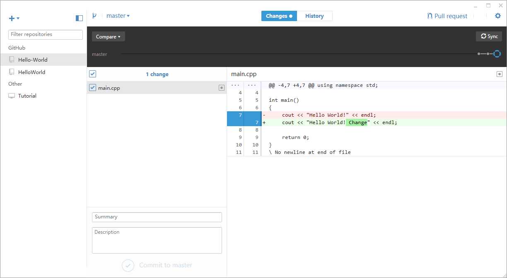The height and width of the screenshot is (278, 507).
Task: Select the HelloWorld repository
Action: pos(43,72)
